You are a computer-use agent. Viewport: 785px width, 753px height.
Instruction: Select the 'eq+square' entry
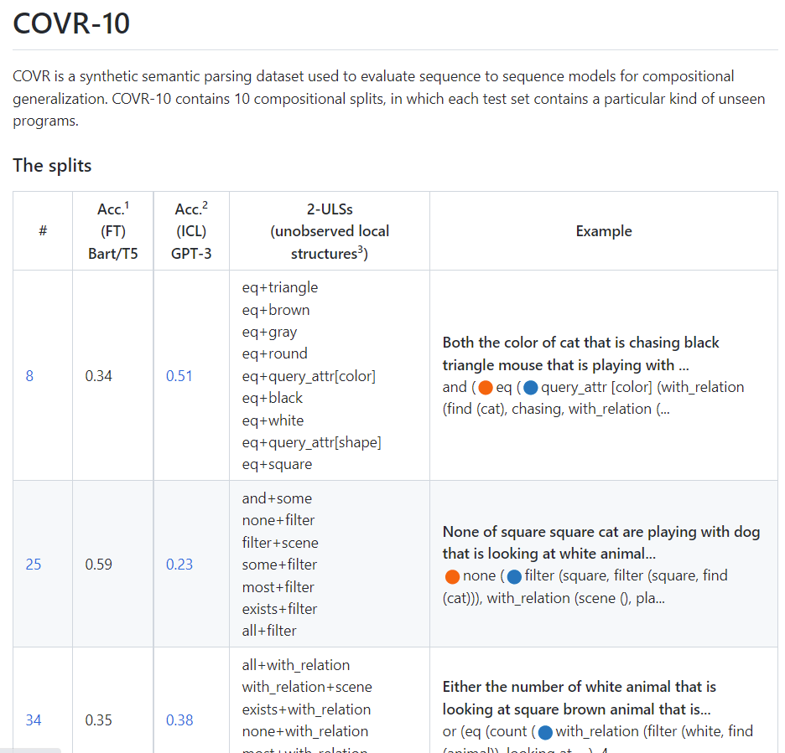[x=277, y=465]
